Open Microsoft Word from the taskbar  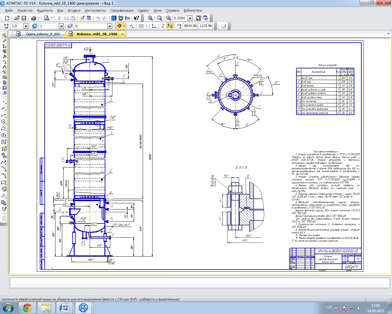(x=65, y=308)
